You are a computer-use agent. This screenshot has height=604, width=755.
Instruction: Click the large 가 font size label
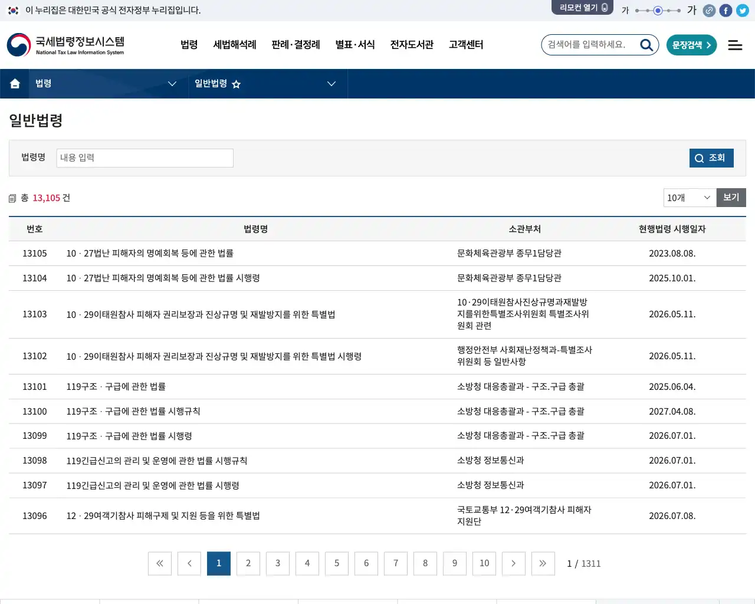(692, 10)
